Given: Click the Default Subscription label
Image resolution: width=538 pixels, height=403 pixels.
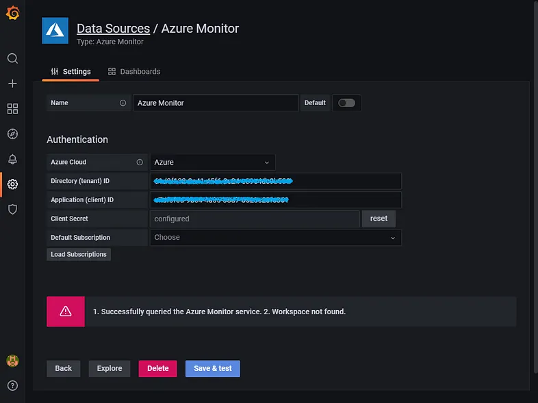Looking at the screenshot, I should tap(80, 238).
